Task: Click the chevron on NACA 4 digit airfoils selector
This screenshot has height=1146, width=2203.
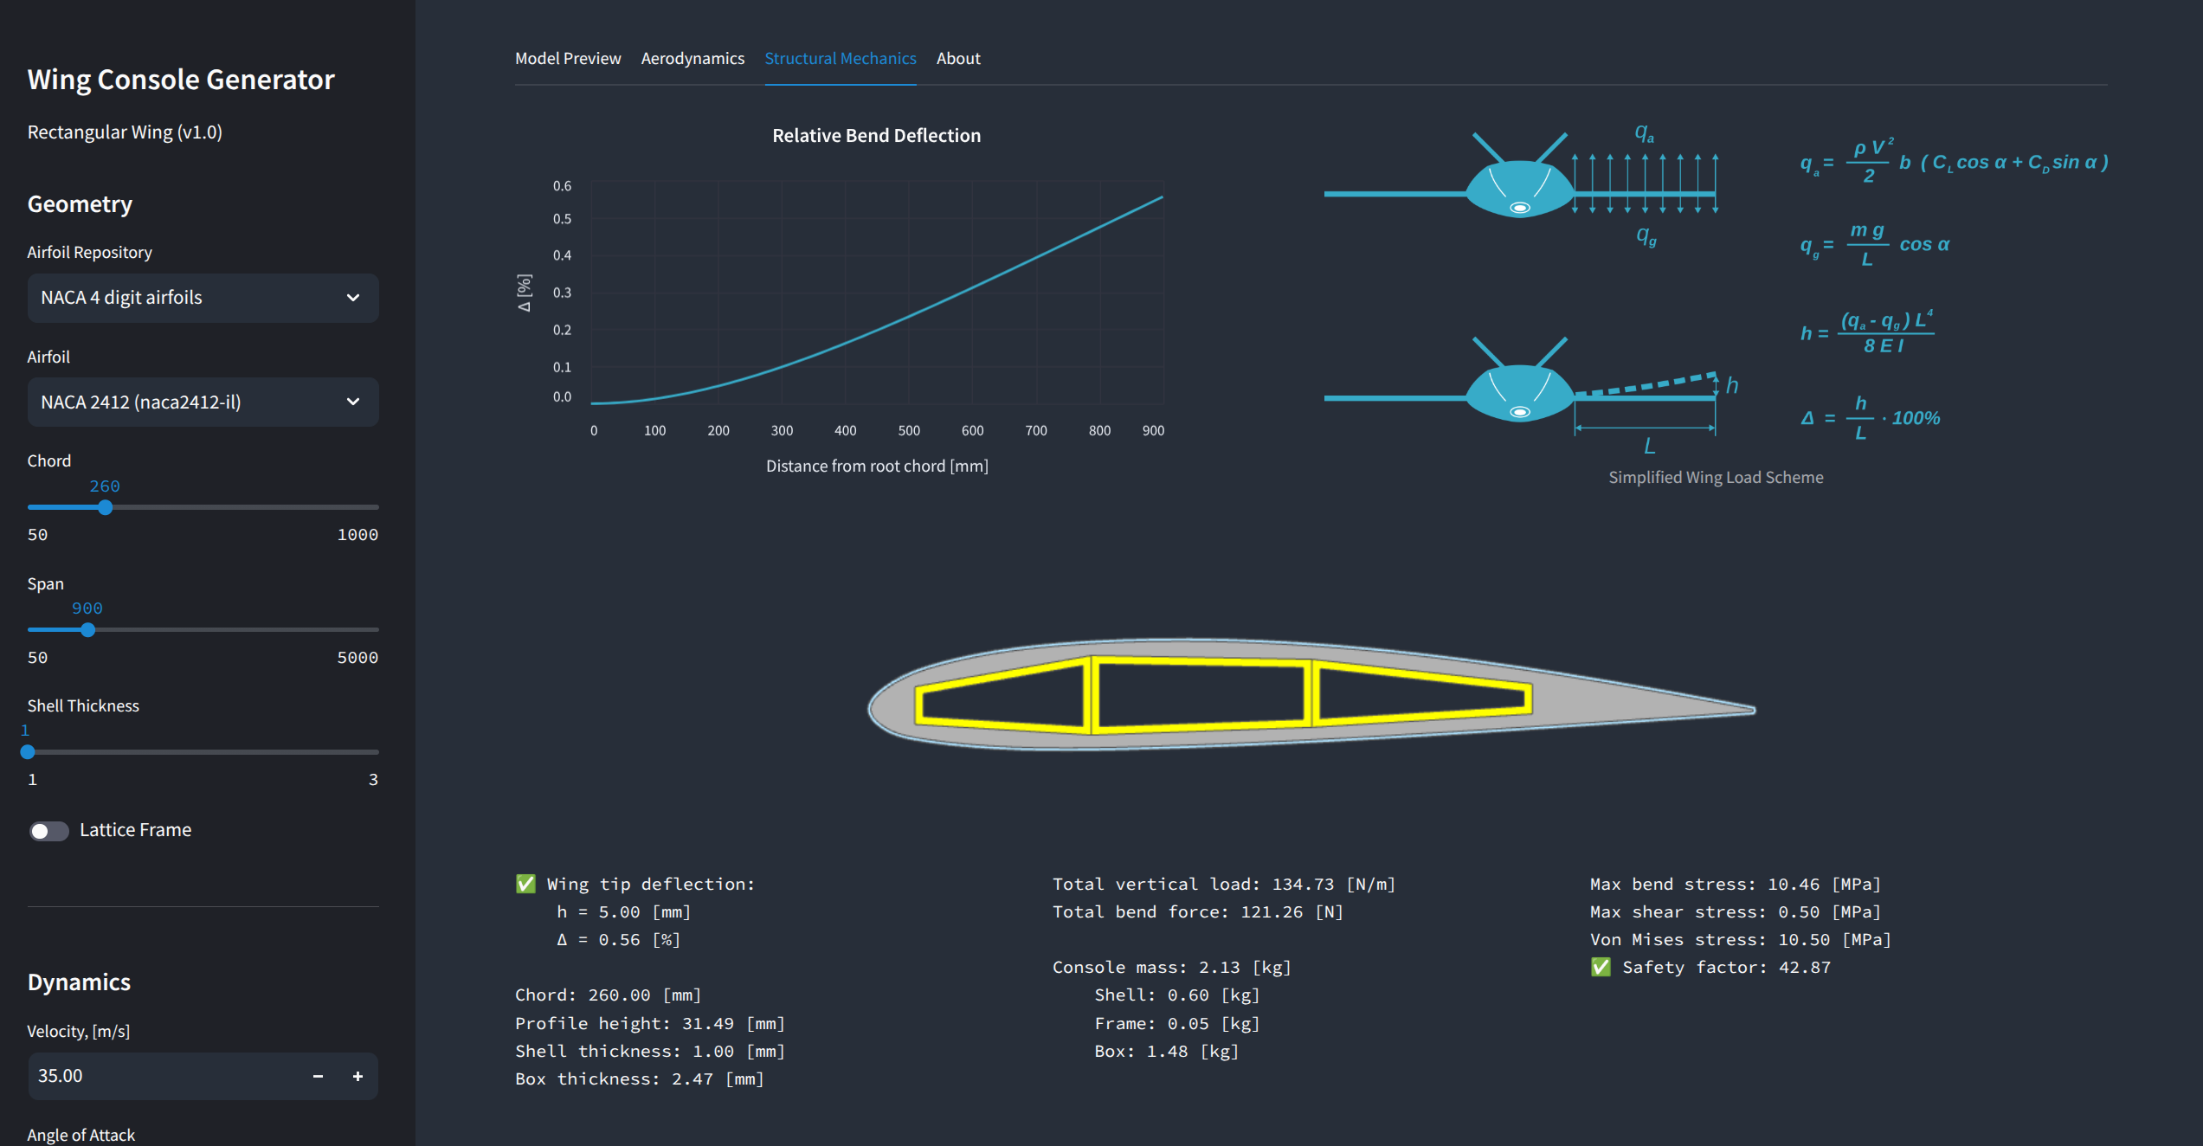Action: point(353,298)
